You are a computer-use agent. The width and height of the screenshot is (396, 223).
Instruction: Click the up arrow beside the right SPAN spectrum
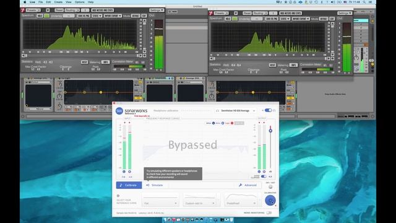(x=333, y=24)
